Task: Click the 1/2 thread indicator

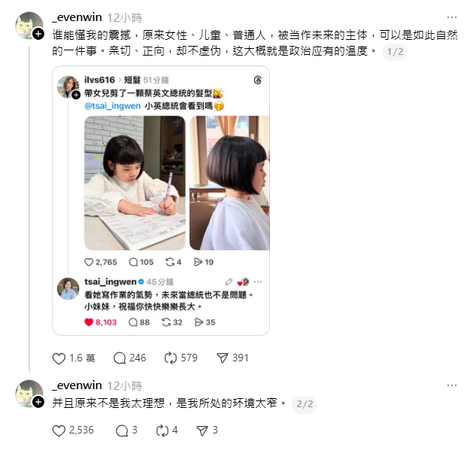Action: tap(395, 52)
